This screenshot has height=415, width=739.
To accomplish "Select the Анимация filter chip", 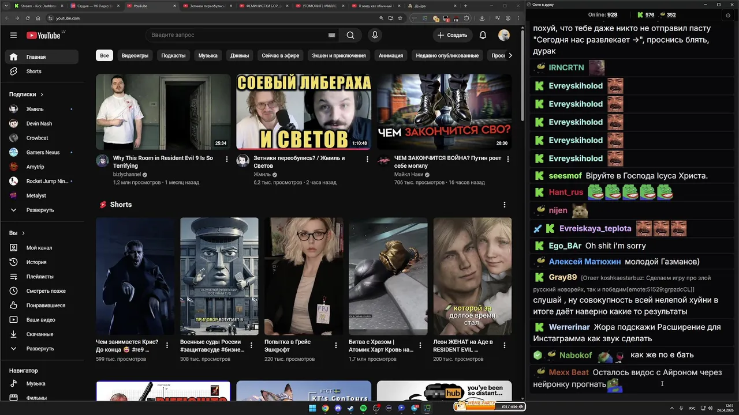I will click(391, 55).
